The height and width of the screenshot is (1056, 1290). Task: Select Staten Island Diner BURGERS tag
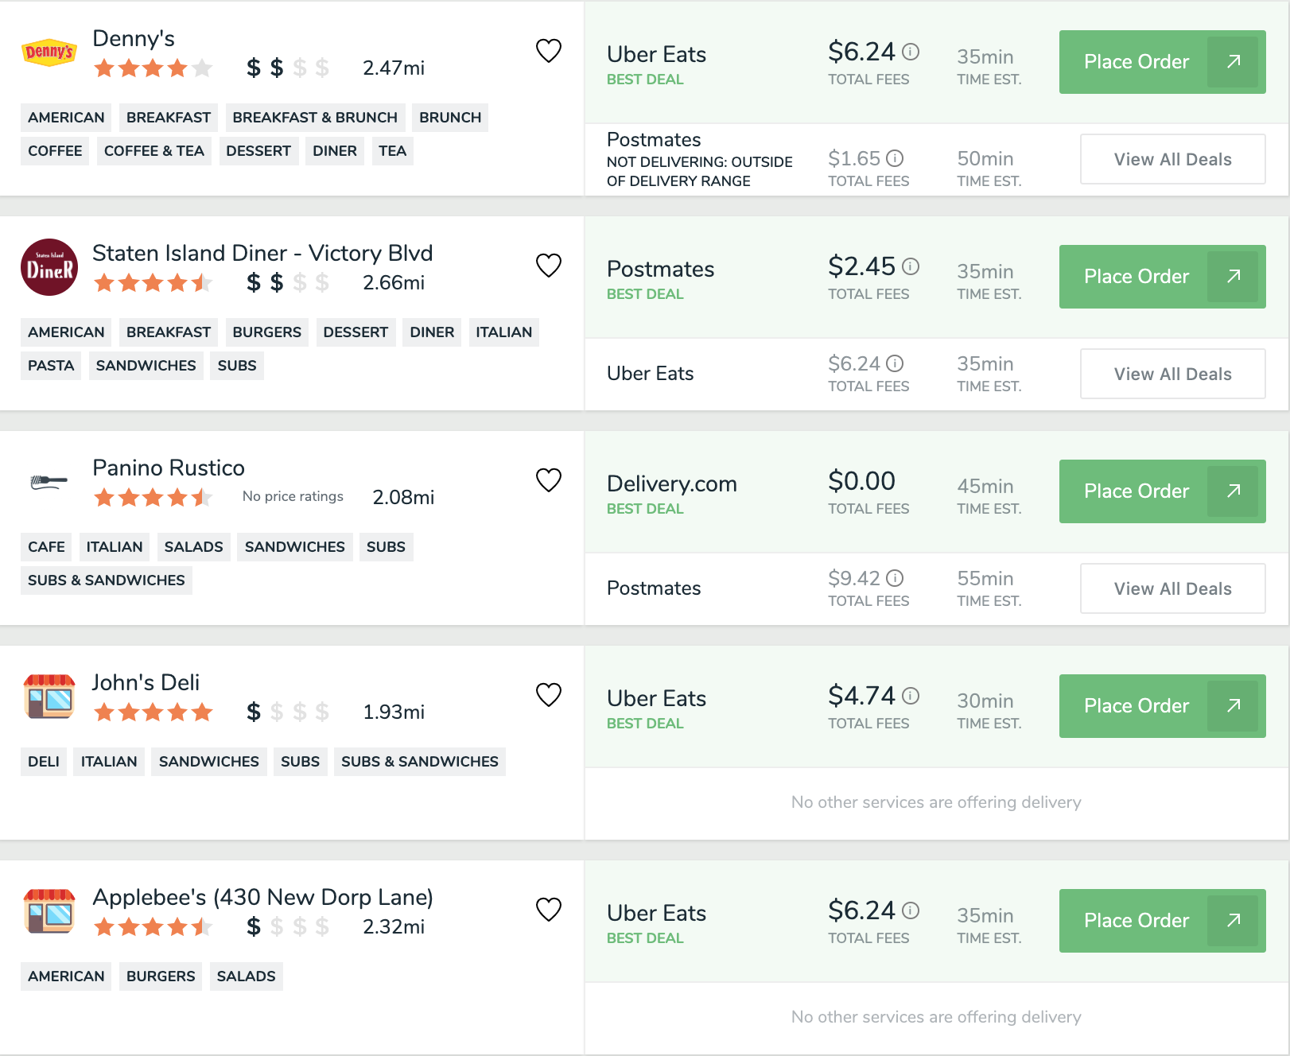click(x=267, y=332)
